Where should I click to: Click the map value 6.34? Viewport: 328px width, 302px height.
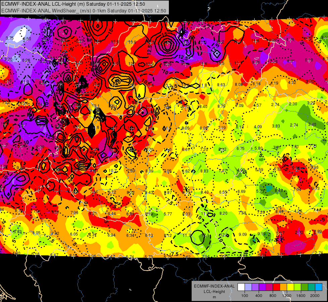[x=130, y=235]
